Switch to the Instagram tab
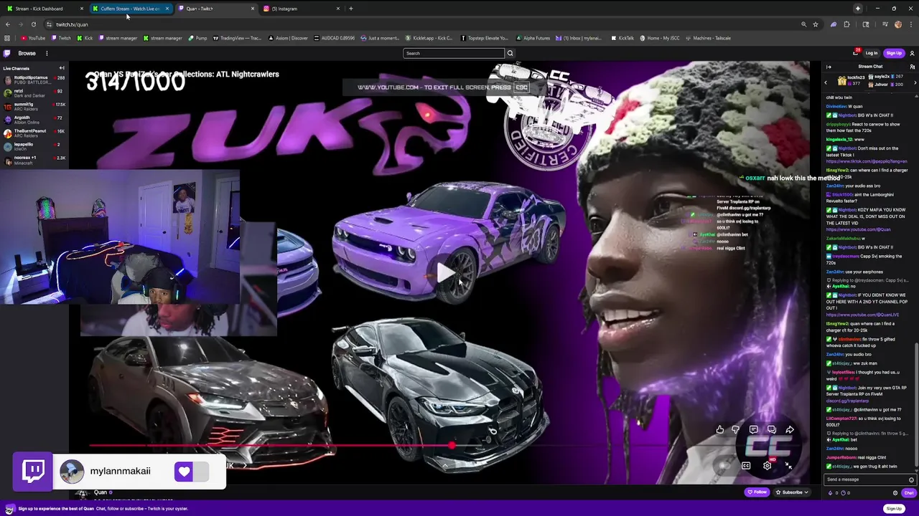This screenshot has width=919, height=516. click(x=300, y=9)
